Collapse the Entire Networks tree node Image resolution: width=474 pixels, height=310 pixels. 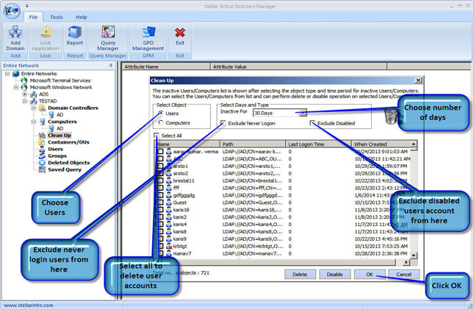7,74
